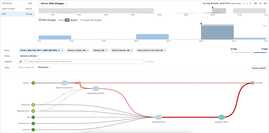Select the Sydney-1 monitor diamond
Image resolution: width=269 pixels, height=133 pixels.
(x=33, y=83)
